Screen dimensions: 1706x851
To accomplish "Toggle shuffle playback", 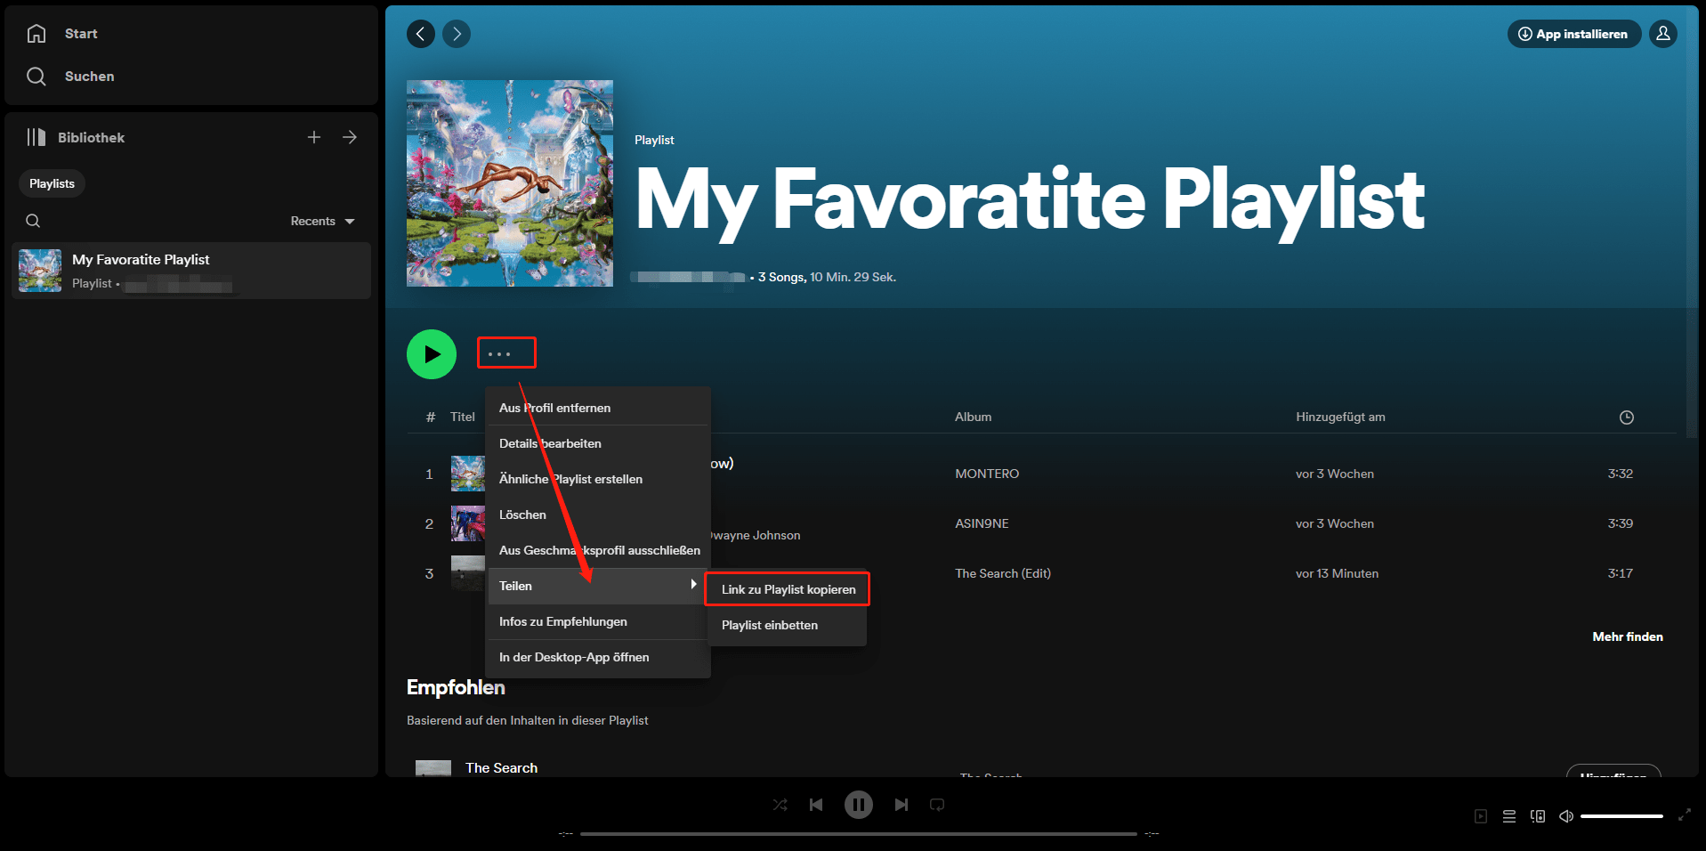I will [780, 805].
